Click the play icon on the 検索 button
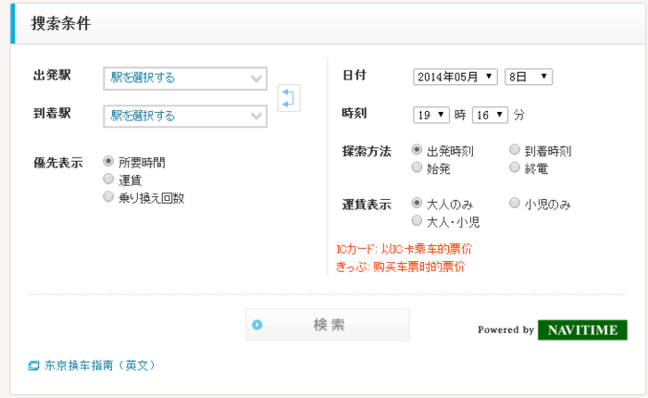This screenshot has height=398, width=648. click(x=257, y=325)
